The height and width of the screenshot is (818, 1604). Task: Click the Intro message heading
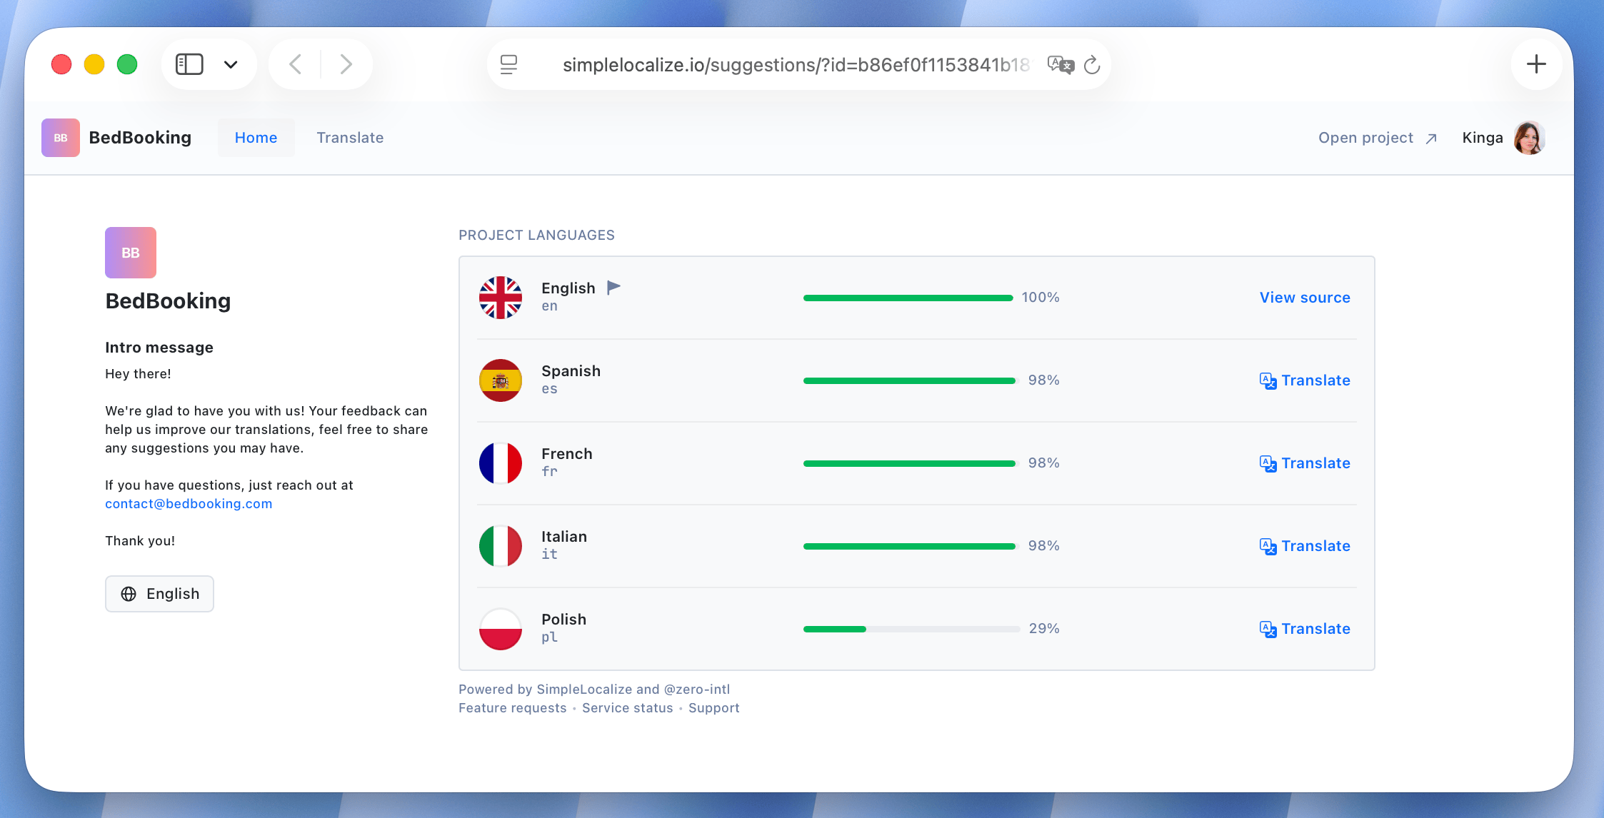pos(159,348)
